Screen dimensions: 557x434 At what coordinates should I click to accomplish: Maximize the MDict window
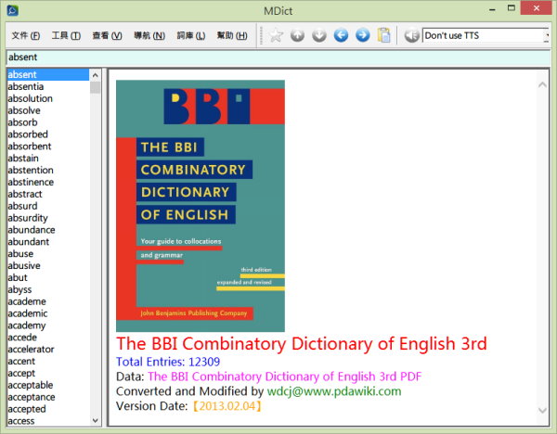pyautogui.click(x=512, y=7)
